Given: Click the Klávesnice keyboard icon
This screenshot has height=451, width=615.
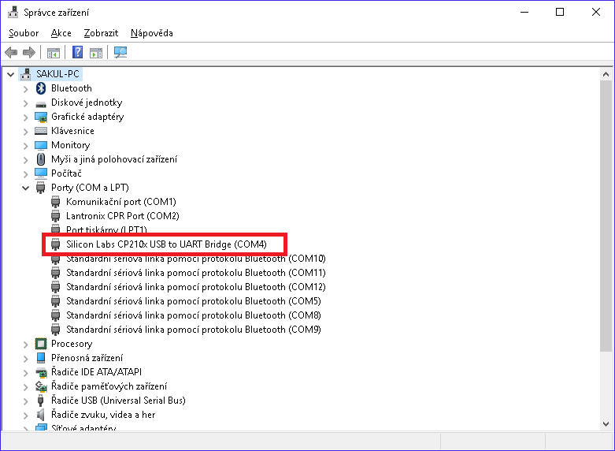Looking at the screenshot, I should pyautogui.click(x=41, y=131).
